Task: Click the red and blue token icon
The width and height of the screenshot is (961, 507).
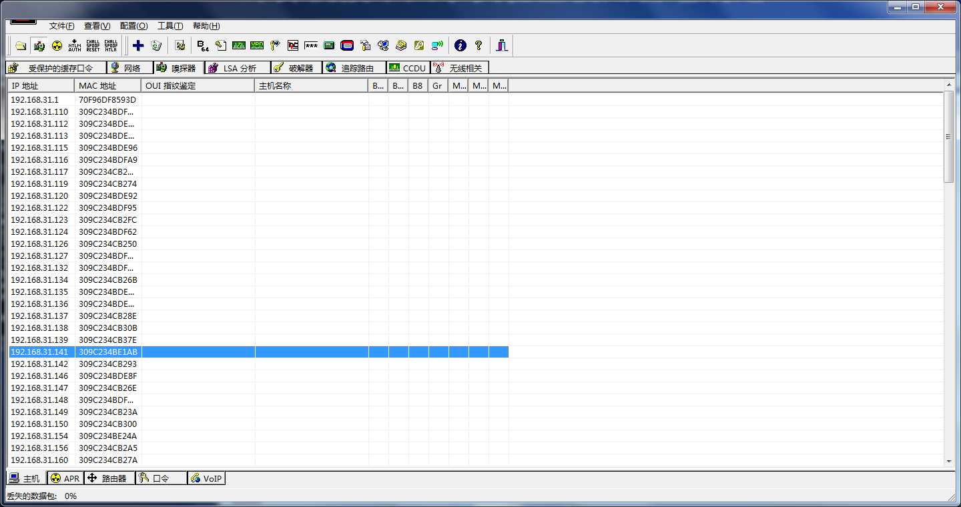Action: [347, 45]
